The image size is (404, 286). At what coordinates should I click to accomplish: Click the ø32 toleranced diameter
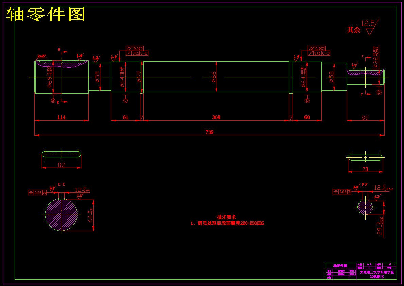(x=375, y=57)
